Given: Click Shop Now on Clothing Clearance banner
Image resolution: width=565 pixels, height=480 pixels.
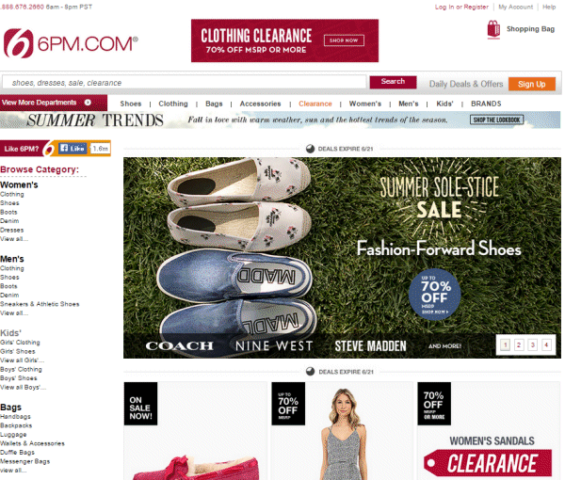Looking at the screenshot, I should [344, 40].
